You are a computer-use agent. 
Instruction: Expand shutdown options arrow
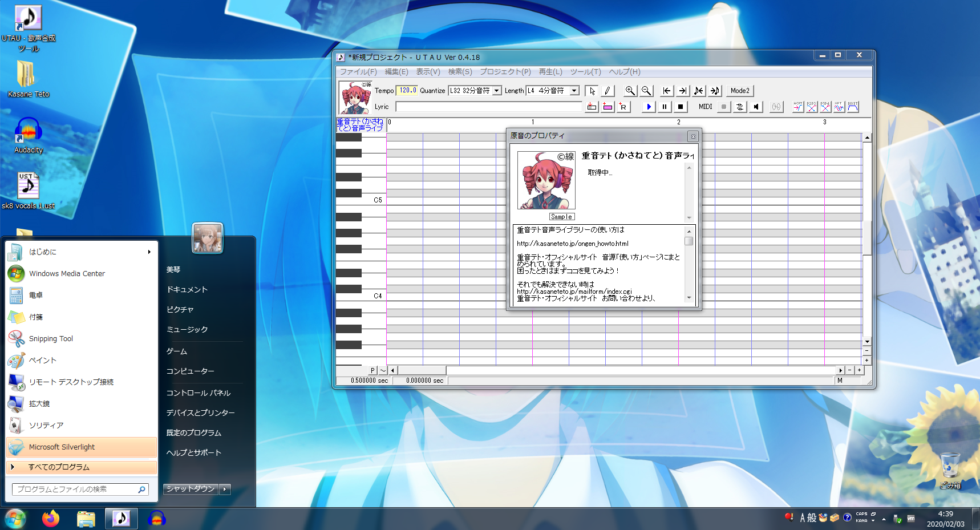[225, 489]
